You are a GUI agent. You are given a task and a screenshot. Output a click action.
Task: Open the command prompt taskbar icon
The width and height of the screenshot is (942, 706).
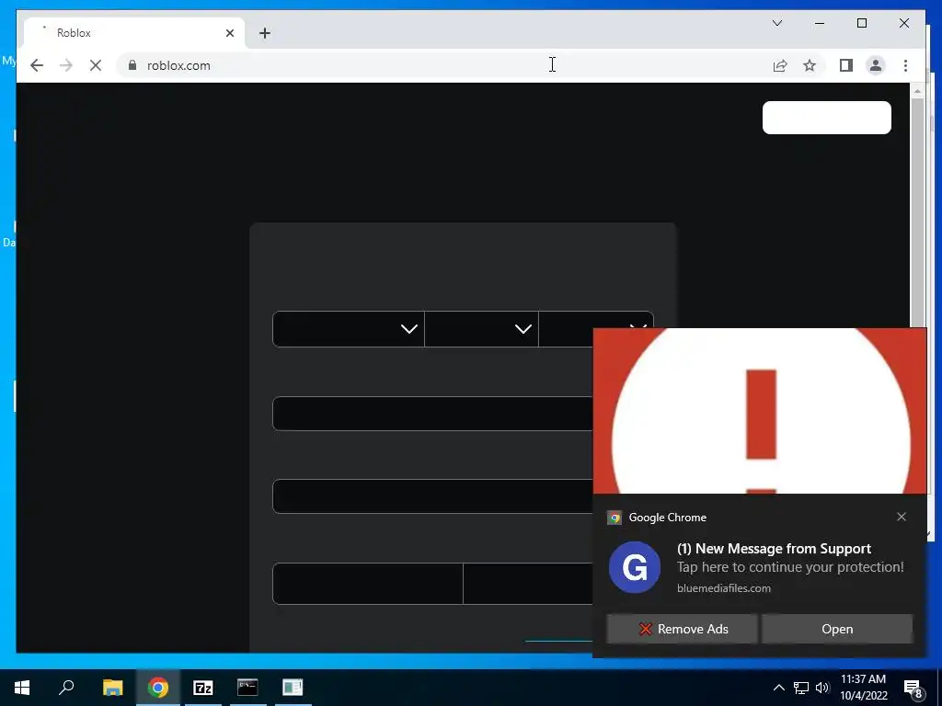tap(247, 688)
